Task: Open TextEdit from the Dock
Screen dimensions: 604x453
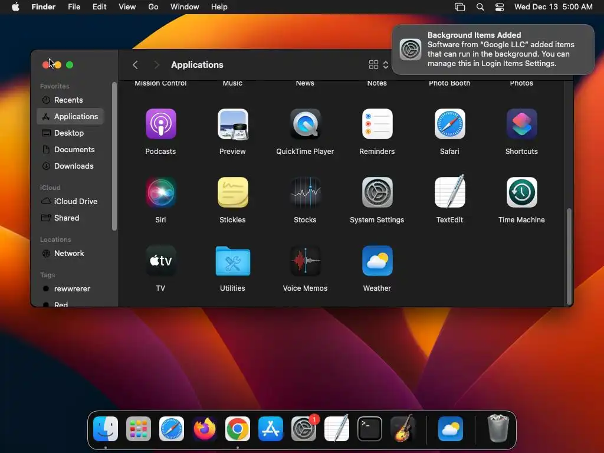Action: click(x=337, y=429)
